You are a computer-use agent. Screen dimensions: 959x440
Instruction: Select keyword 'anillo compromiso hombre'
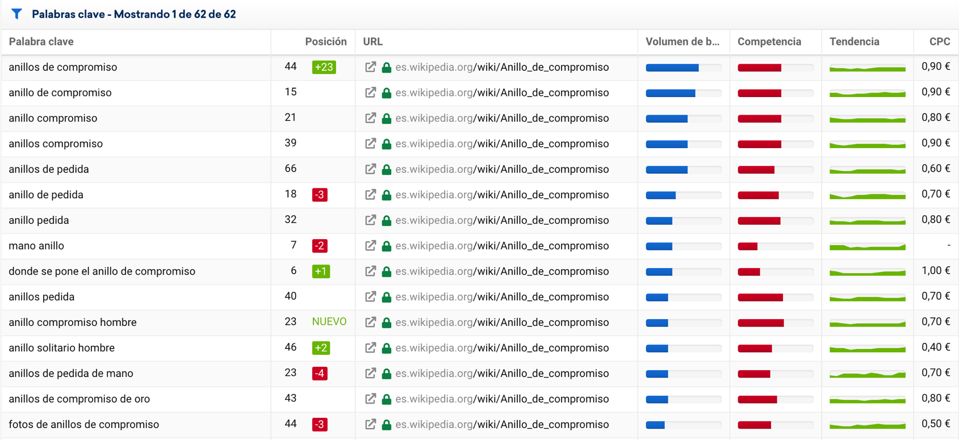(73, 322)
